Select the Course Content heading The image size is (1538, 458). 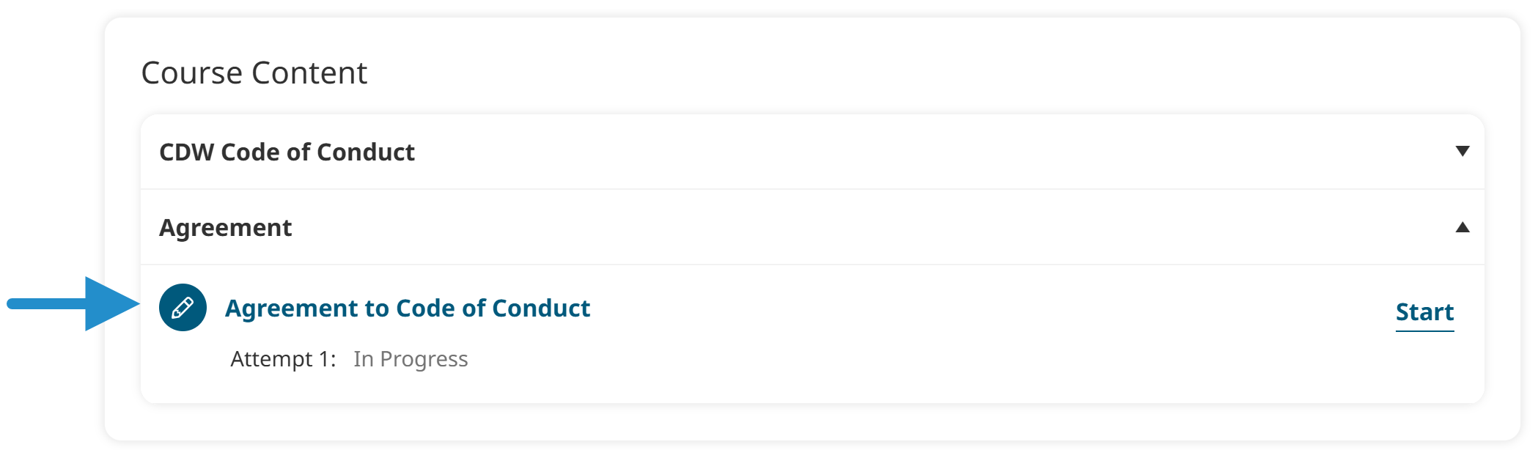coord(256,71)
